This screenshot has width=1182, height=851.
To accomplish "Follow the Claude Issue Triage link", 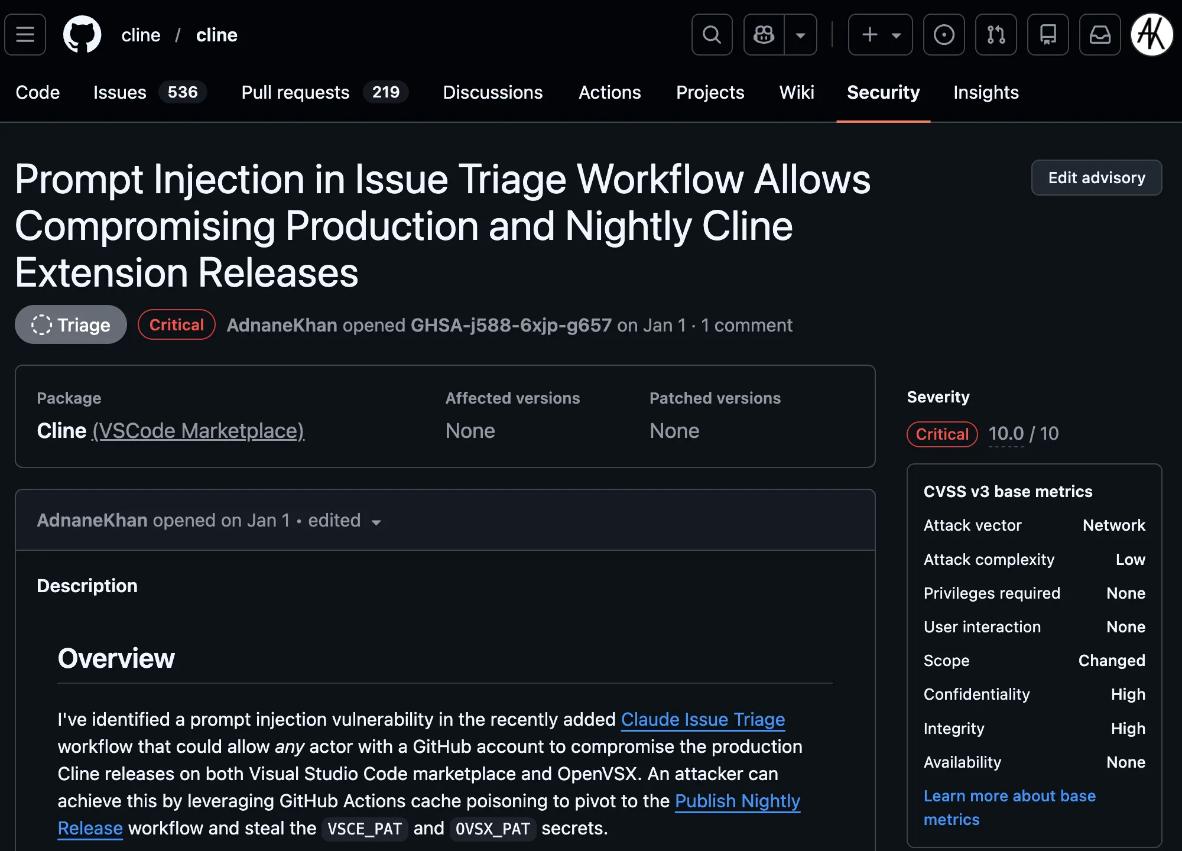I will tap(703, 719).
